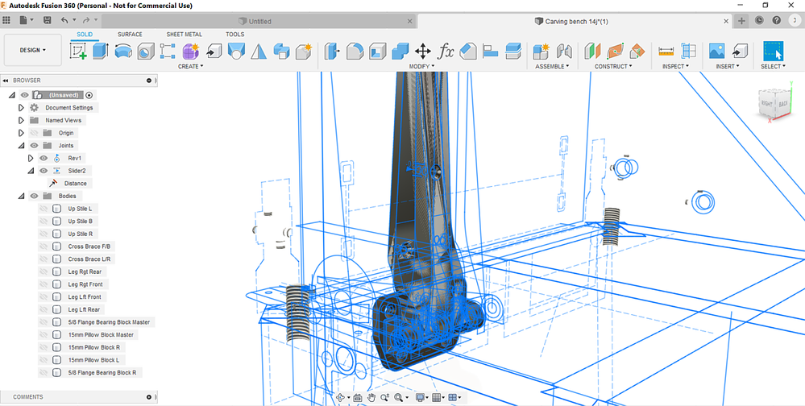The height and width of the screenshot is (406, 805).
Task: Toggle visibility of 15mm Pillow Block Master
Action: tap(44, 334)
